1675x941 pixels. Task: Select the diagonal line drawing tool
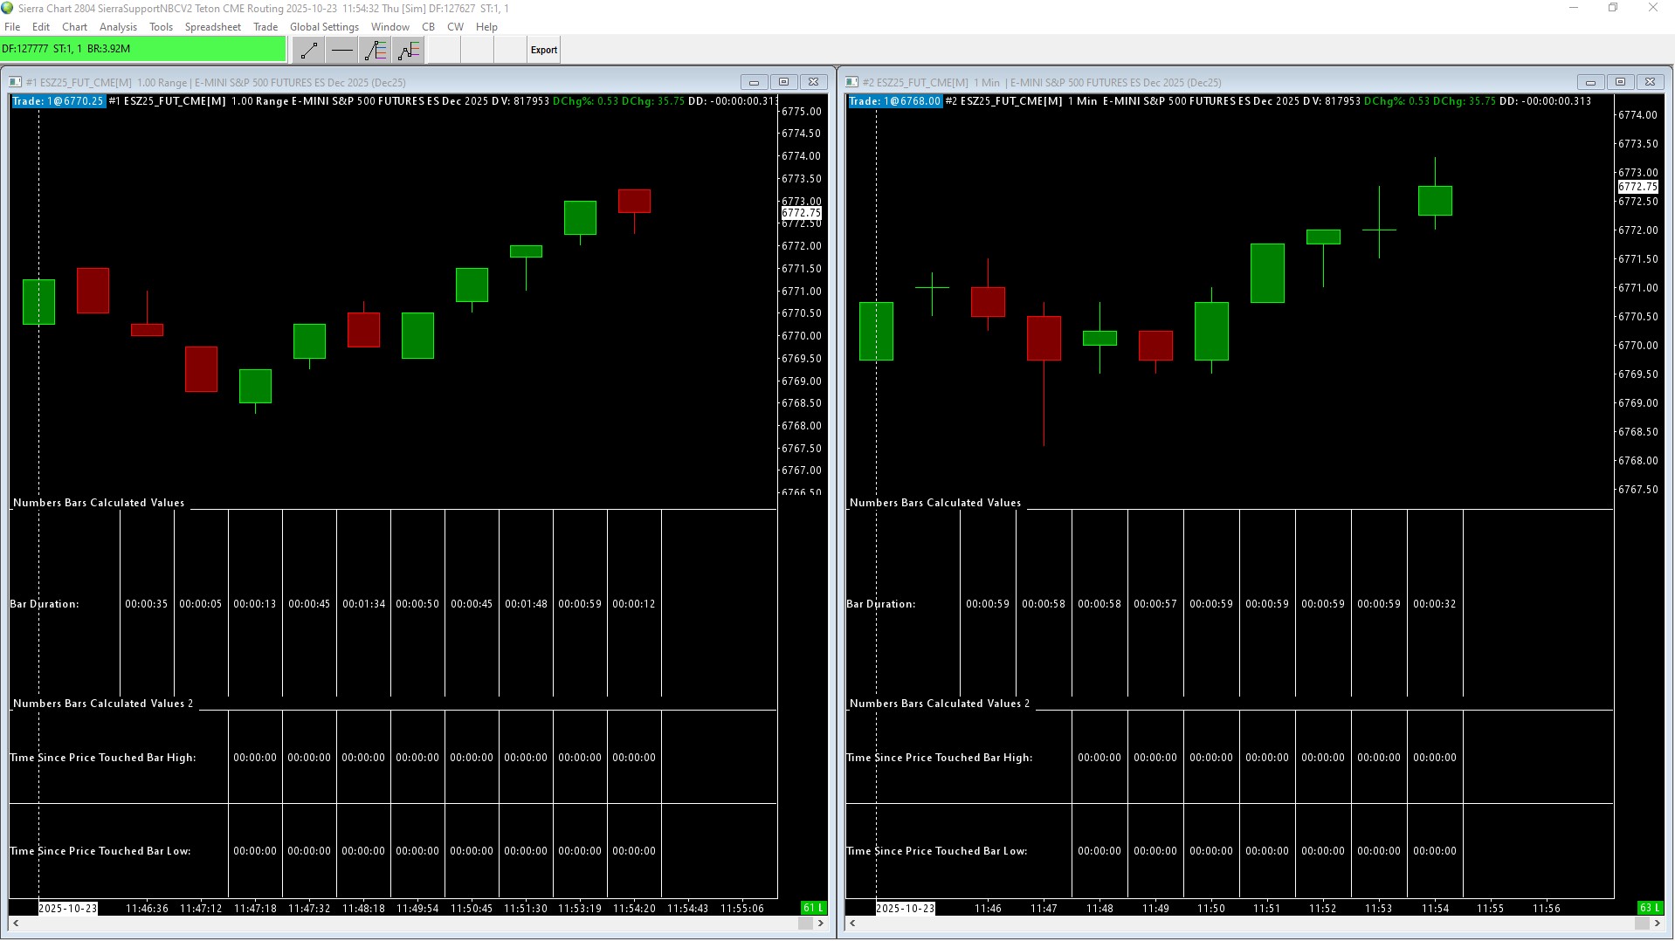(x=308, y=50)
